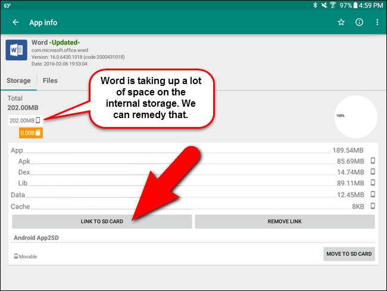Tap the 4:59 PM clock
The width and height of the screenshot is (387, 291).
371,5
